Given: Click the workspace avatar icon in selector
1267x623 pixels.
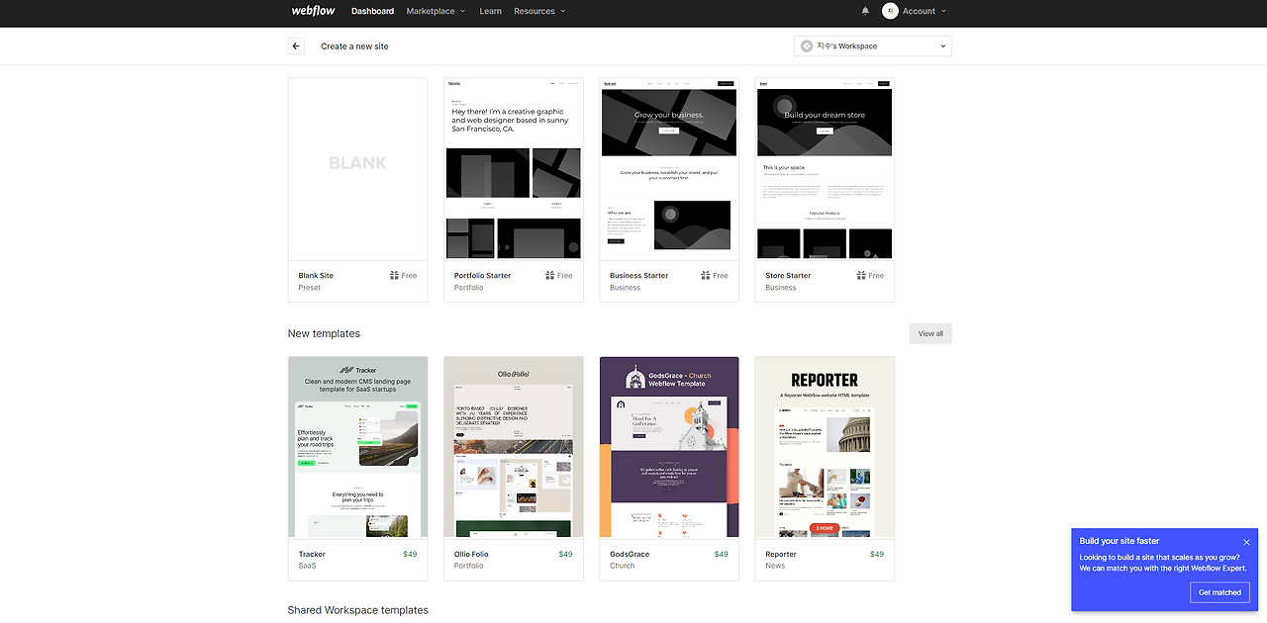Looking at the screenshot, I should (x=807, y=46).
